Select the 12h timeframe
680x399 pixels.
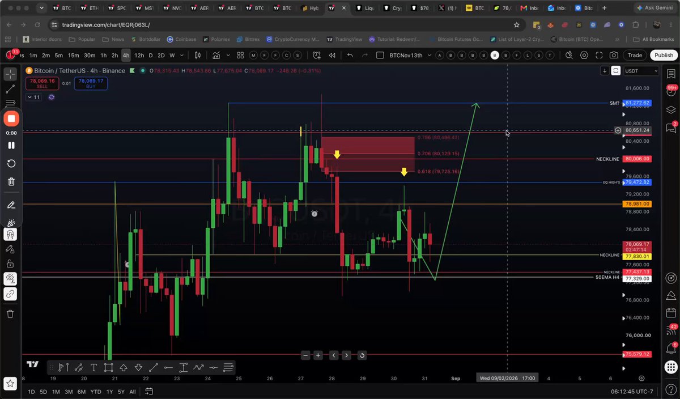pos(139,55)
